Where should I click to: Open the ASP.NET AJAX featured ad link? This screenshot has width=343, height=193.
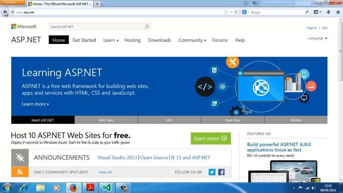tap(279, 147)
